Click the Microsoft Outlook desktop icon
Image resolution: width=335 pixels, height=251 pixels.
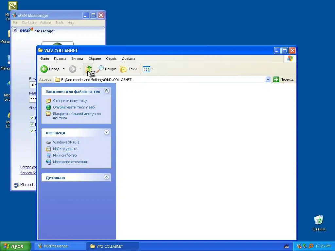click(x=13, y=6)
